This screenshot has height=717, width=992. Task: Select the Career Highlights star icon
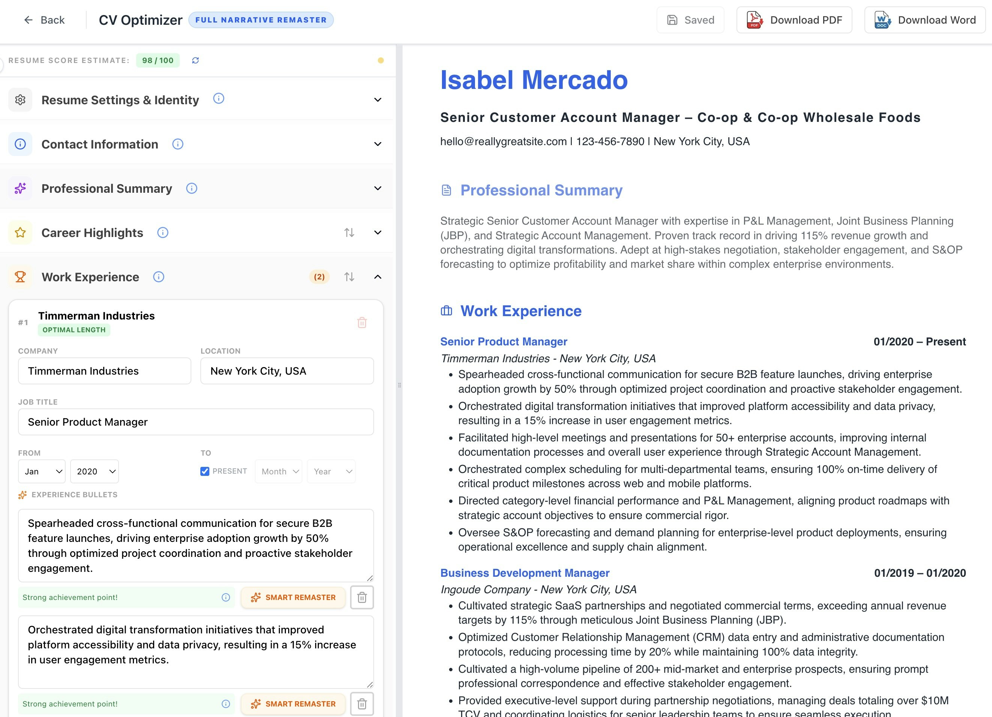20,232
